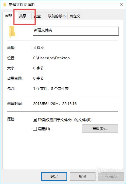The height and width of the screenshot is (184, 126).
Task: Open the 自定义 tab
Action: tap(75, 16)
